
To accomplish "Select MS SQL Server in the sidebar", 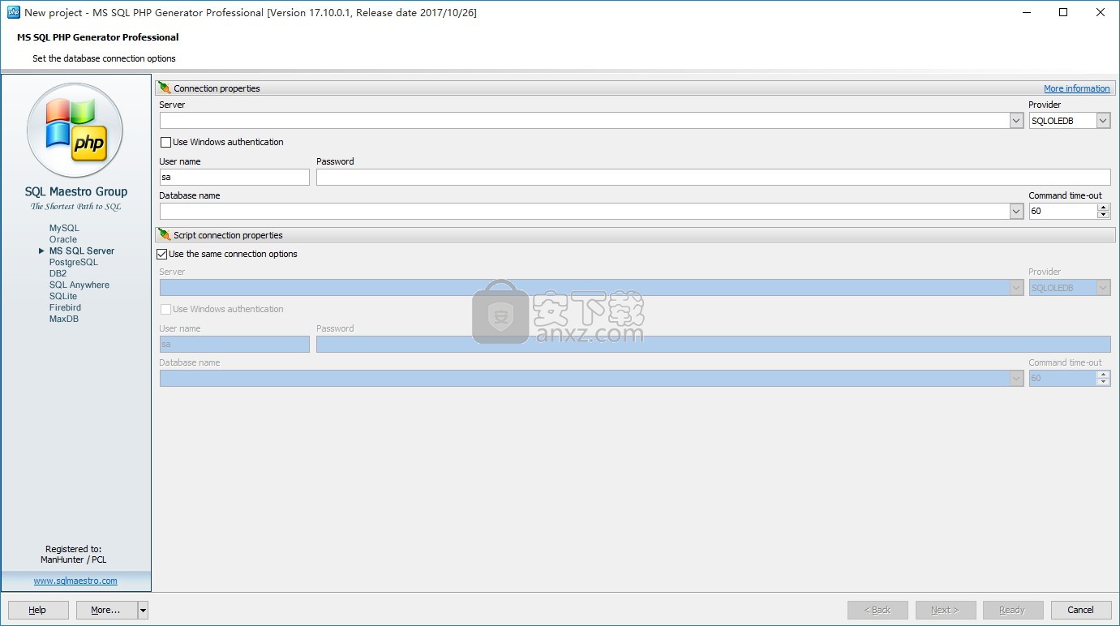I will pyautogui.click(x=82, y=251).
